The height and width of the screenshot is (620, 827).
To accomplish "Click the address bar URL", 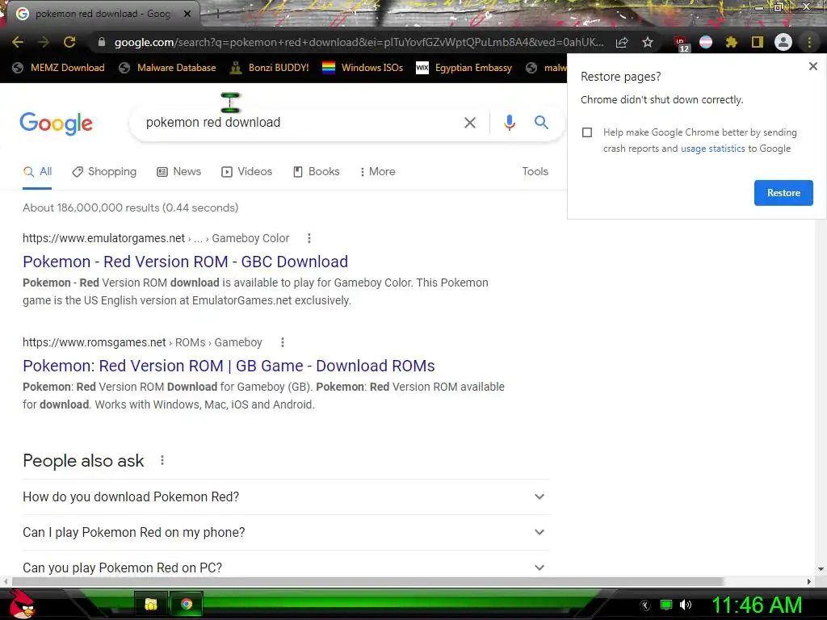I will click(x=359, y=42).
